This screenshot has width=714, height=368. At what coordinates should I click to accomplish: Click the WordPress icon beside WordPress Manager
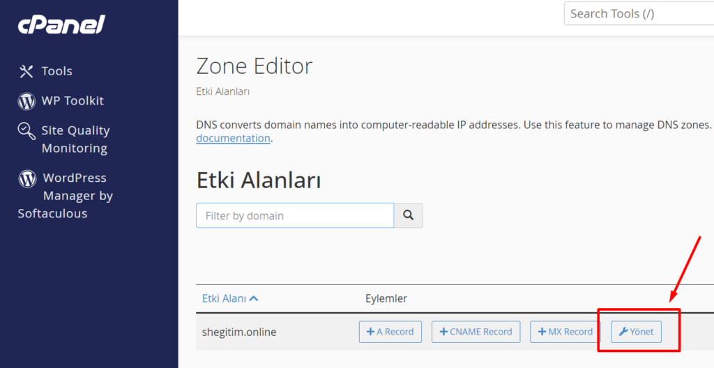[x=27, y=178]
